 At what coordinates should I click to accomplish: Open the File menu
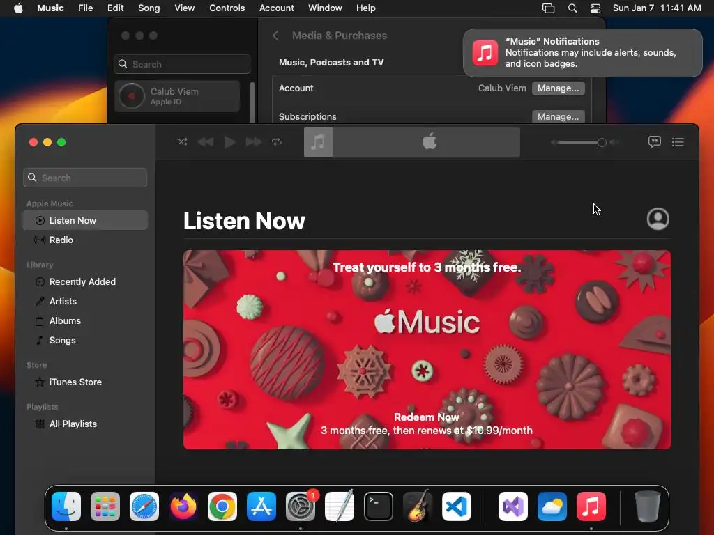(x=85, y=8)
